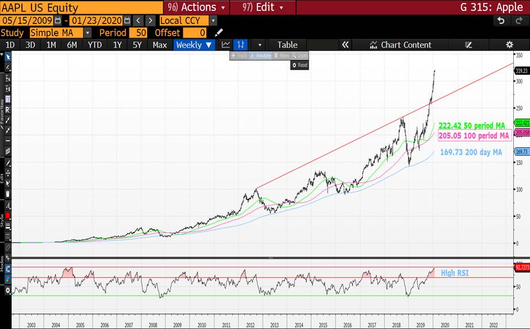Select the 3D range tab
The height and width of the screenshot is (329, 530).
30,45
